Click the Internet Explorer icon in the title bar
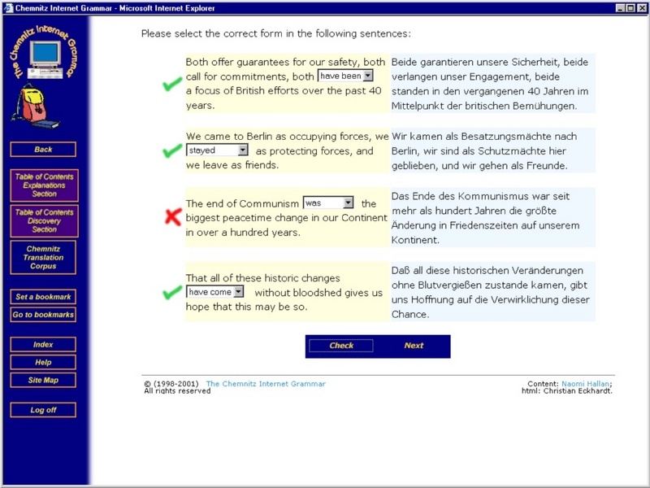Viewport: 650px width, 488px height. [8, 8]
